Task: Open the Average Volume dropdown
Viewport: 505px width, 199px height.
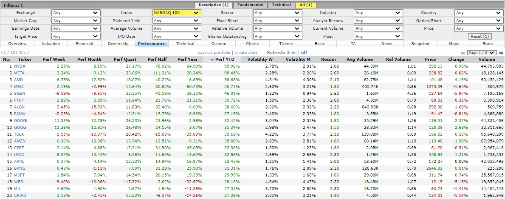Action: tap(177, 28)
